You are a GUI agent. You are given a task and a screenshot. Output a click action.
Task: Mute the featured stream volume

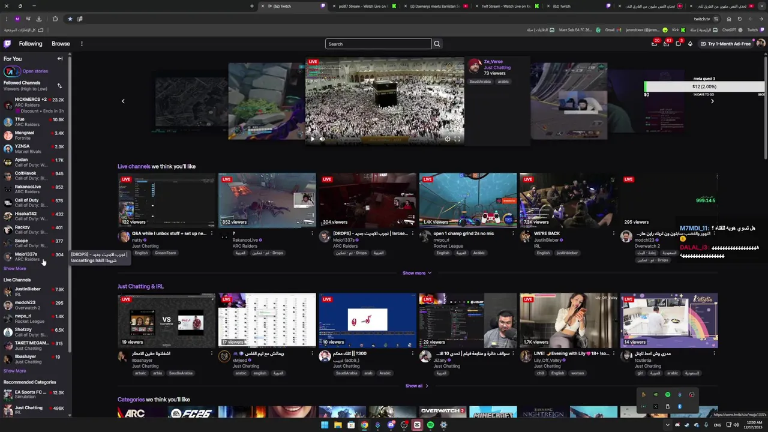(322, 139)
